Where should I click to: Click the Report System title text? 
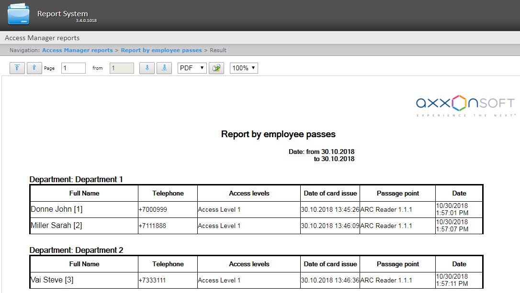coord(62,14)
